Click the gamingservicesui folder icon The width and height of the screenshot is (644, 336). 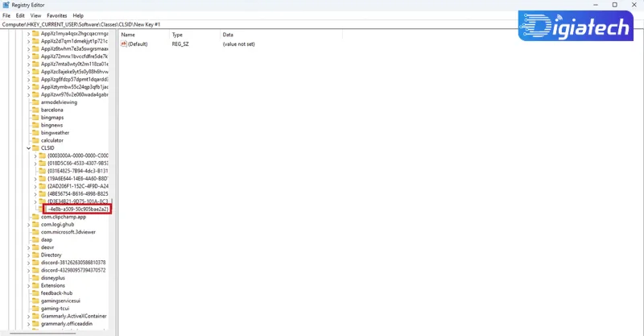tap(35, 301)
